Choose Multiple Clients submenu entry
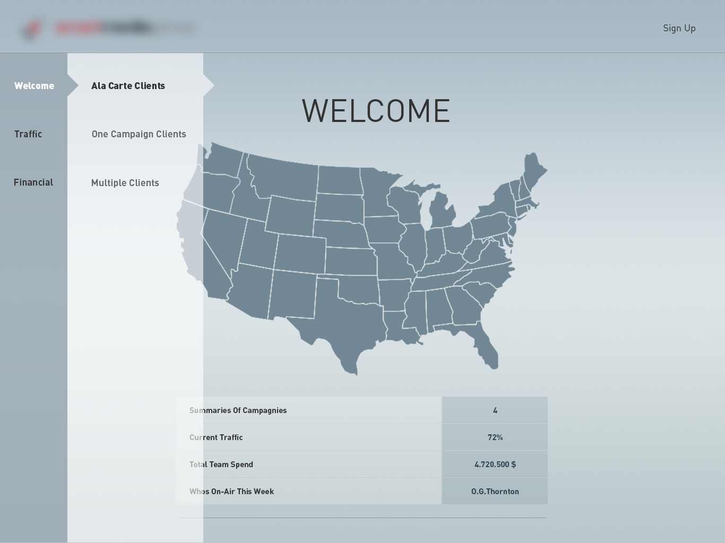 click(x=125, y=183)
